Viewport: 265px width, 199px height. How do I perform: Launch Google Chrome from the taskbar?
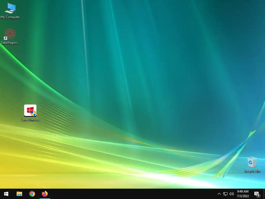[32, 194]
